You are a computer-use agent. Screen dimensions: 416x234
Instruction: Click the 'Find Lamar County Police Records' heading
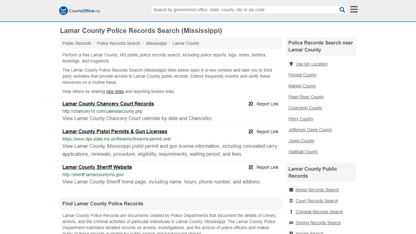click(103, 204)
